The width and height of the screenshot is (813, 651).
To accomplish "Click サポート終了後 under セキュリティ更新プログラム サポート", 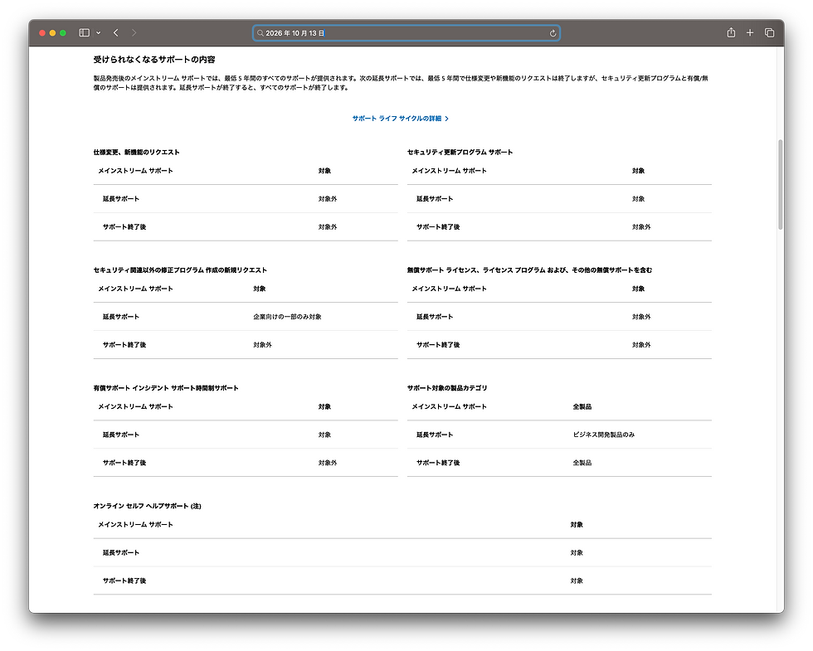I will pos(438,227).
